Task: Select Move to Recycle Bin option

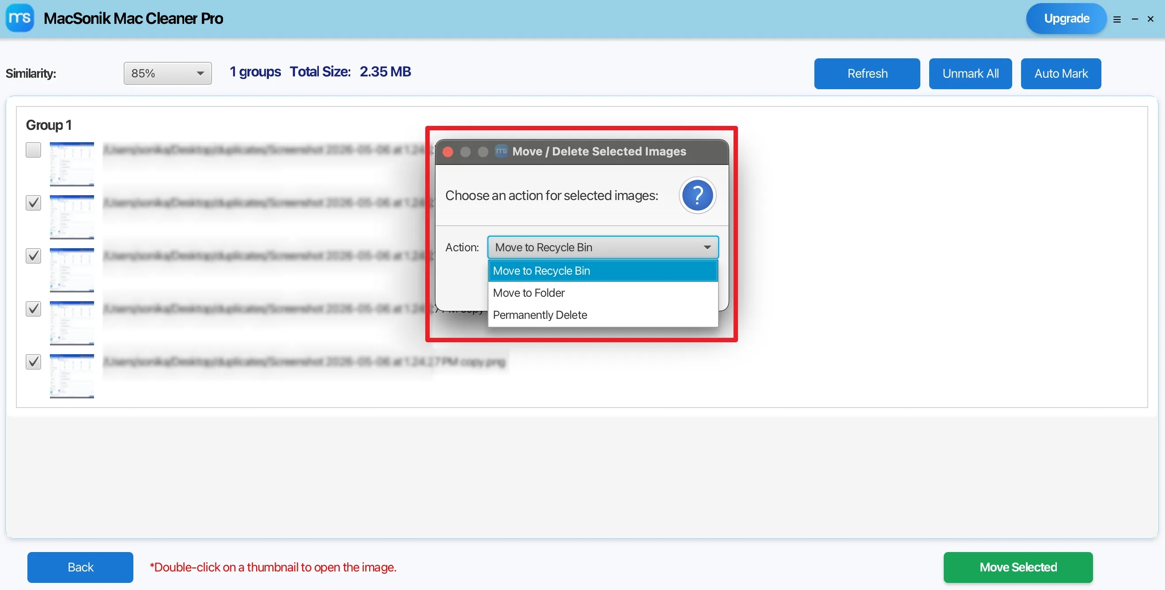Action: click(x=603, y=271)
